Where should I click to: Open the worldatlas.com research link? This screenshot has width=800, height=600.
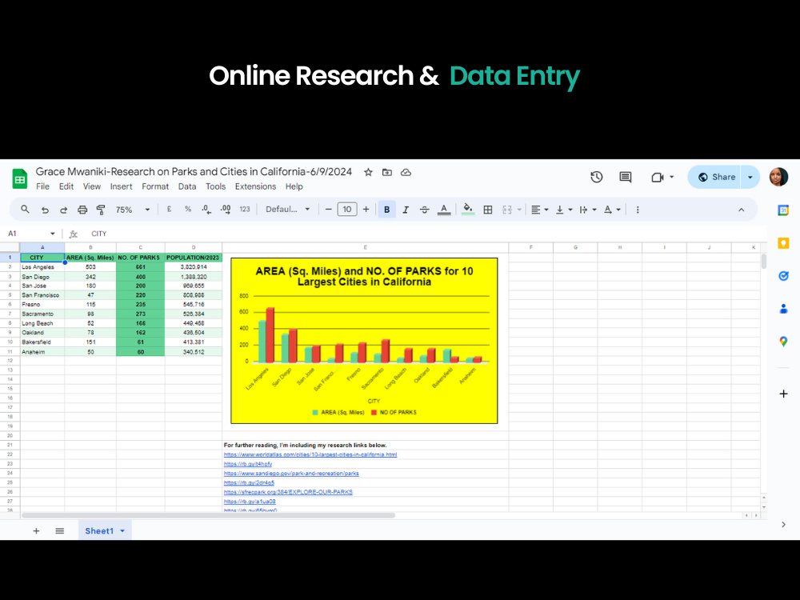tap(310, 454)
